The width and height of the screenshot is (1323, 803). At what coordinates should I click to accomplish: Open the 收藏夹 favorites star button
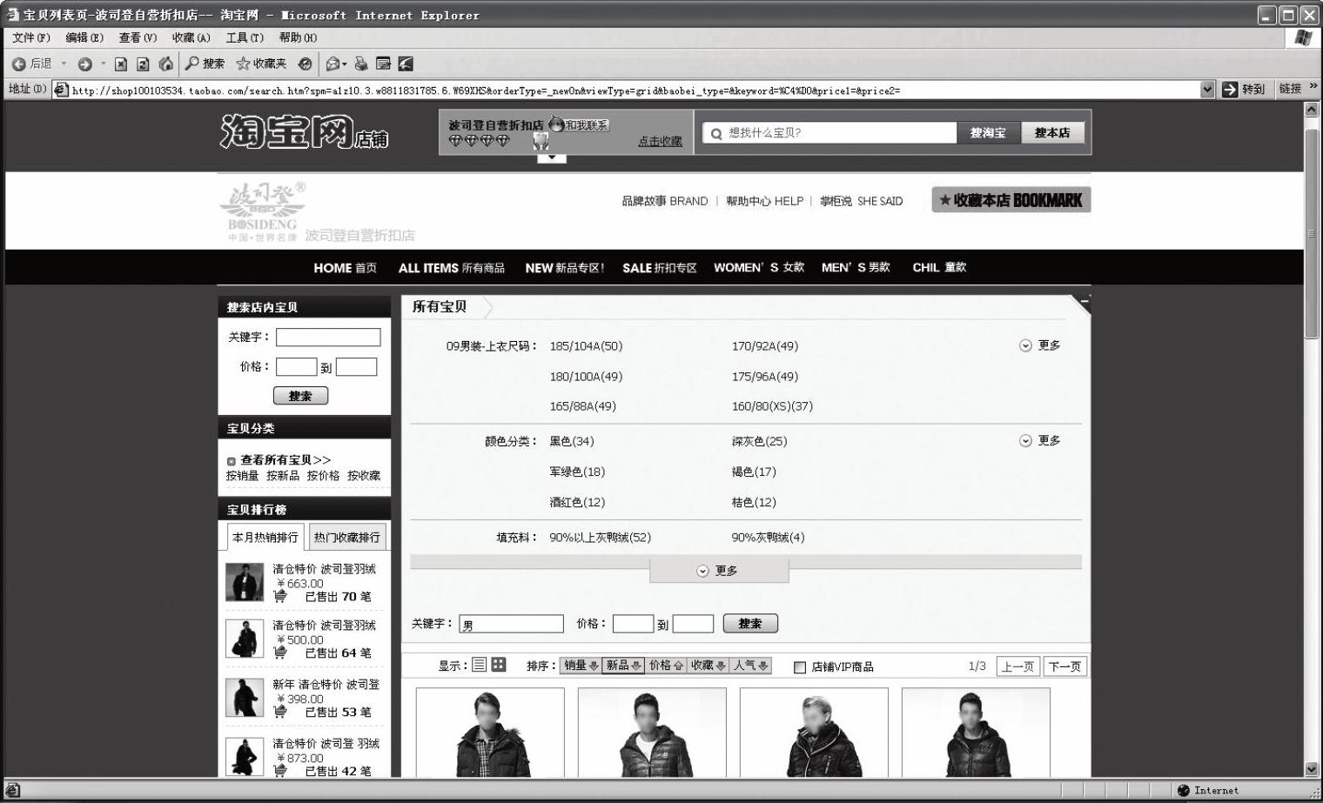pos(261,64)
